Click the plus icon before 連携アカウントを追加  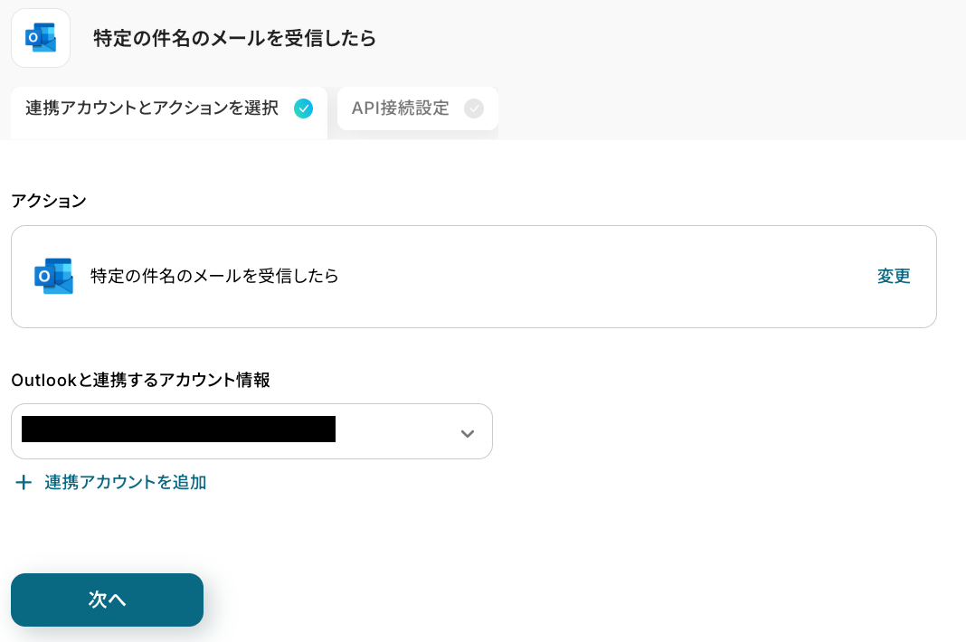pyautogui.click(x=24, y=483)
